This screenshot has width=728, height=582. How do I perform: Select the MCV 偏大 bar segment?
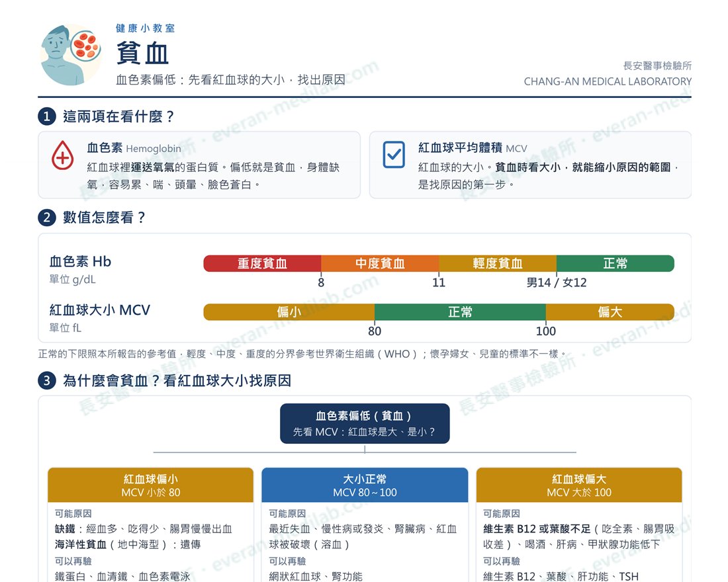610,312
